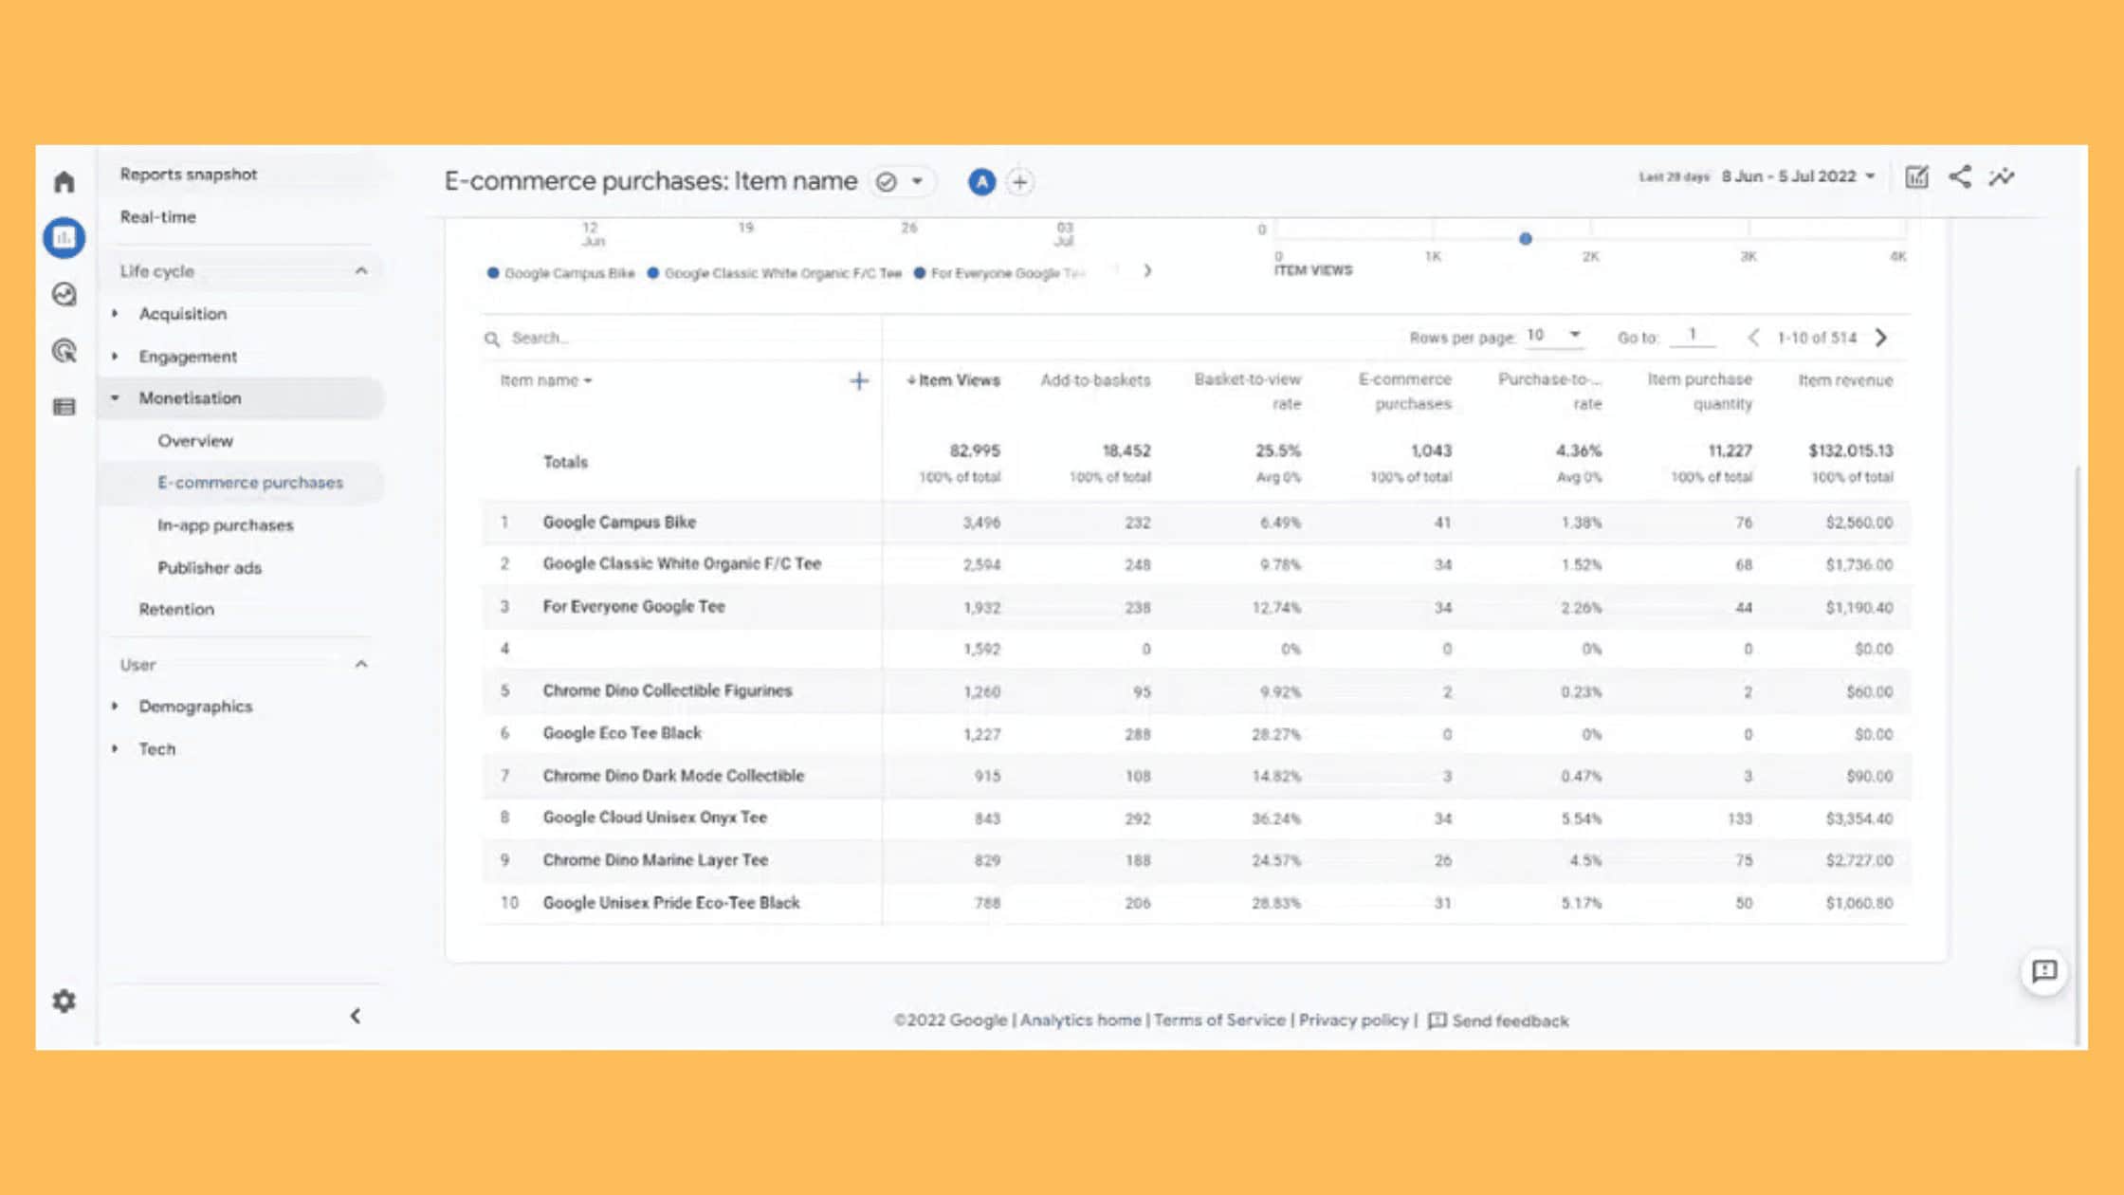Click the Go to page input
Image resolution: width=2124 pixels, height=1195 pixels.
tap(1693, 336)
